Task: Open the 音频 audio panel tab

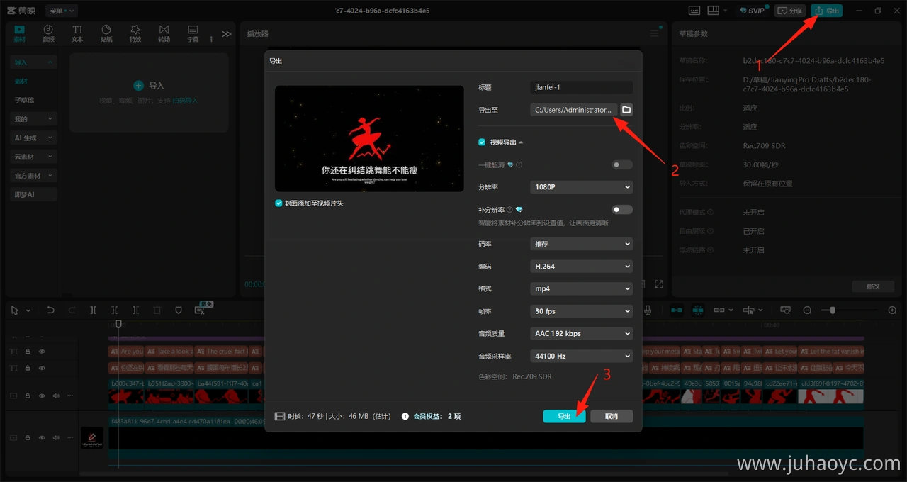Action: click(x=48, y=33)
